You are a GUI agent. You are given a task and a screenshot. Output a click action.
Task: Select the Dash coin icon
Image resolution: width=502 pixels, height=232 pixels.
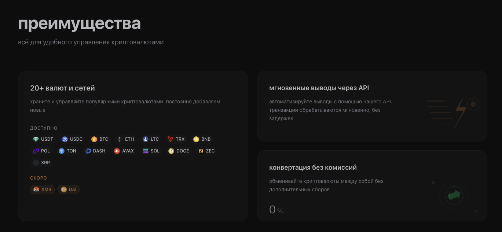[88, 151]
